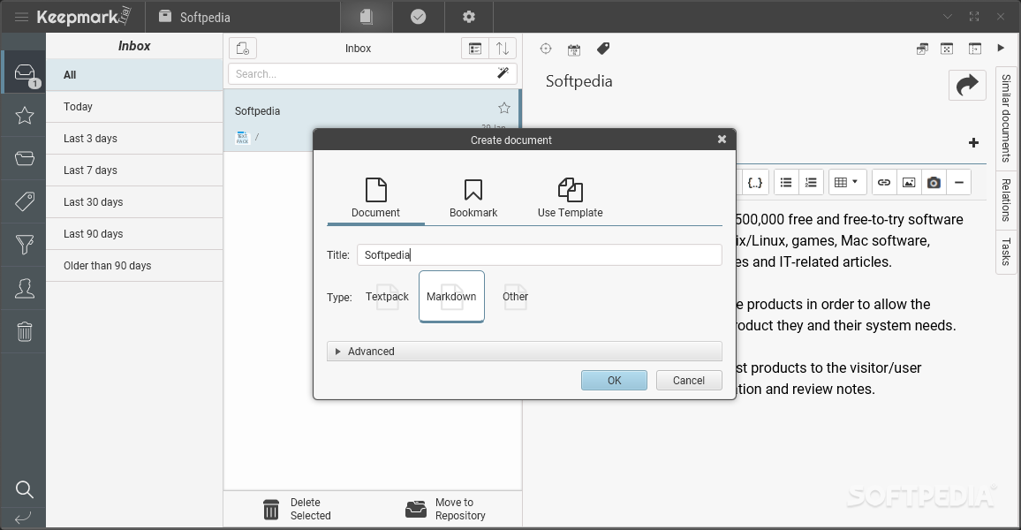The width and height of the screenshot is (1021, 530).
Task: Insert code block with braces icon
Action: tap(754, 182)
